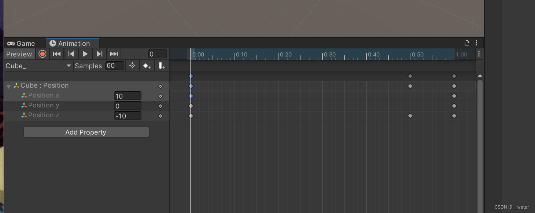
Task: Click the Samples value field
Action: tap(115, 66)
